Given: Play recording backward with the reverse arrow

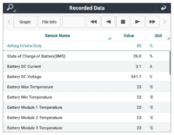Looking at the screenshot, I should (x=108, y=22).
